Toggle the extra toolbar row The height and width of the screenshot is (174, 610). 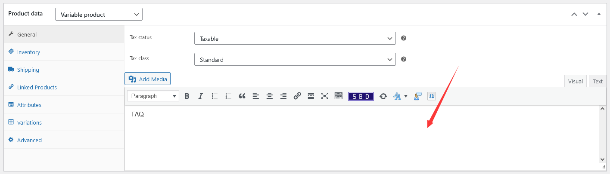point(338,96)
